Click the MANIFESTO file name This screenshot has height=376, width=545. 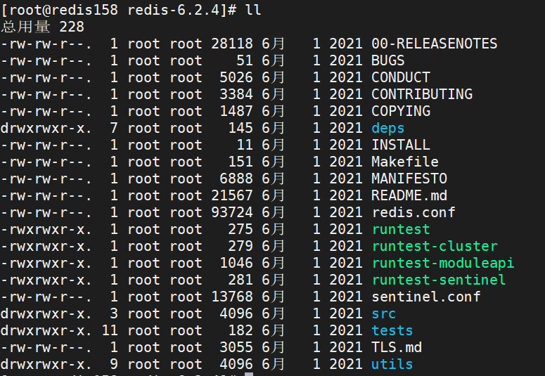(409, 179)
